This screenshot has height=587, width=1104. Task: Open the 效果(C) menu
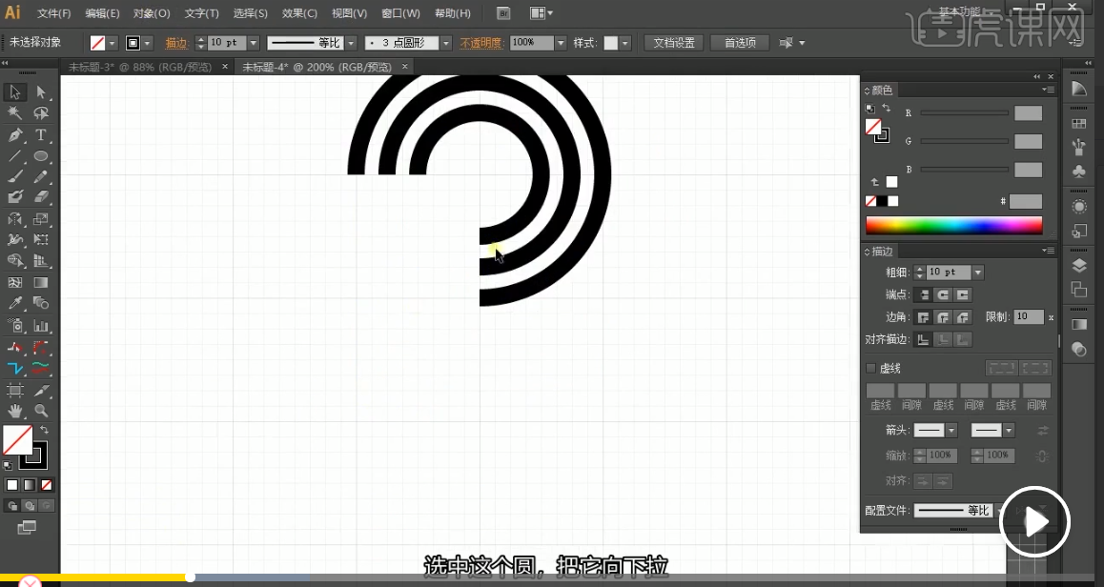[x=299, y=13]
